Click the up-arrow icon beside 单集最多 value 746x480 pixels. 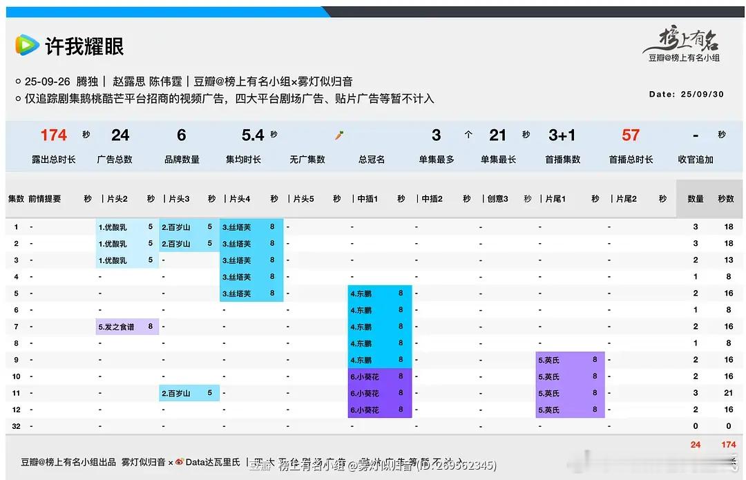468,135
